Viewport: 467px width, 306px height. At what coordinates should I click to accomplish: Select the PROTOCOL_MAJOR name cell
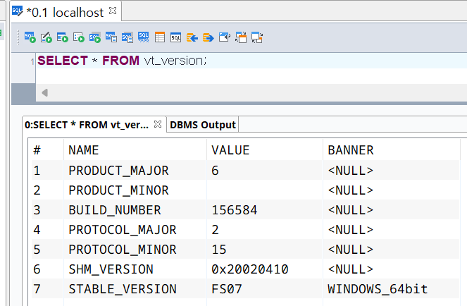135,229
